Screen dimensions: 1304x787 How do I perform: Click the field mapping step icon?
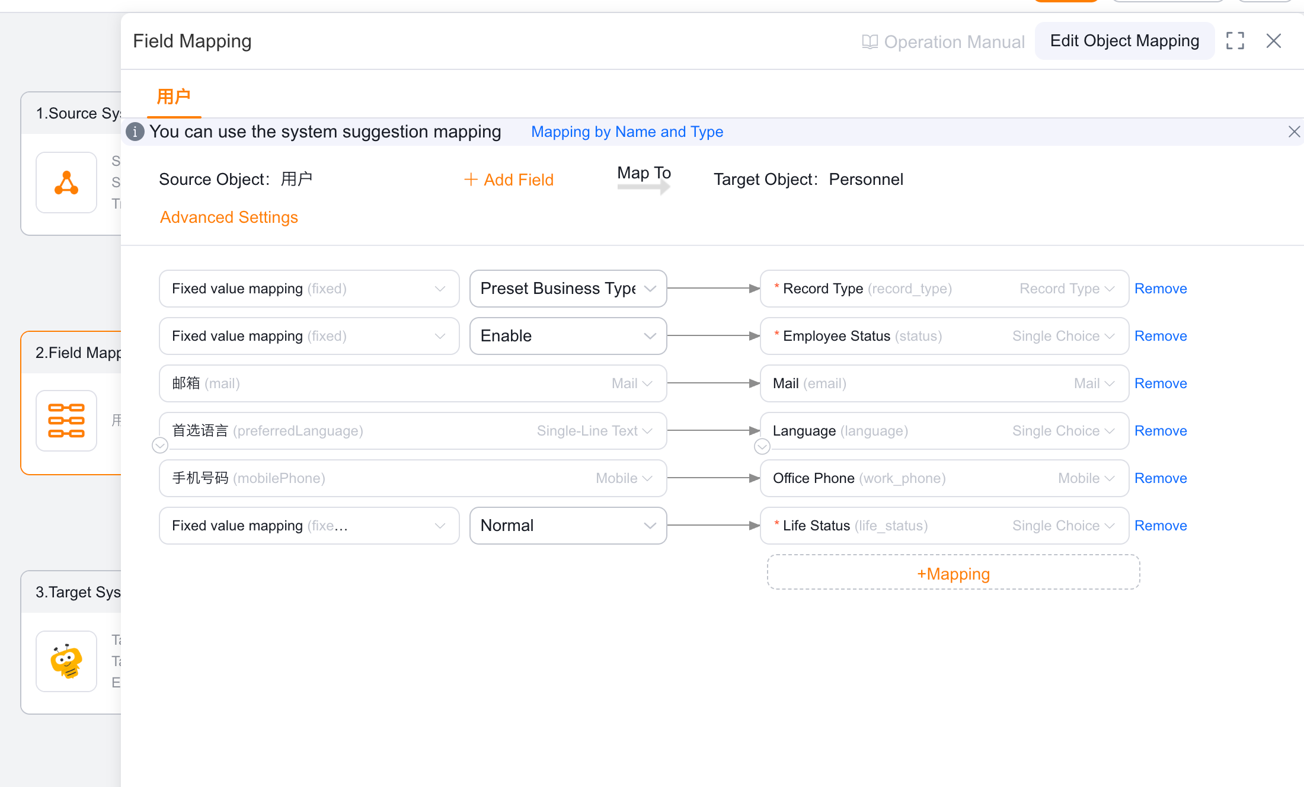pyautogui.click(x=66, y=421)
